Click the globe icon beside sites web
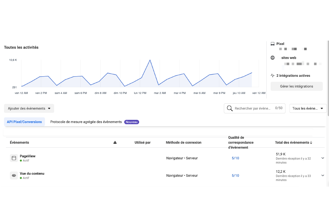The width and height of the screenshot is (329, 218). point(273,58)
